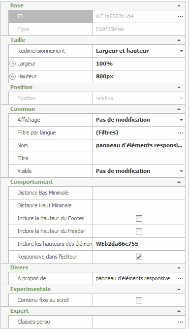Click the empty Titre value field
This screenshot has width=189, height=329.
[139, 158]
